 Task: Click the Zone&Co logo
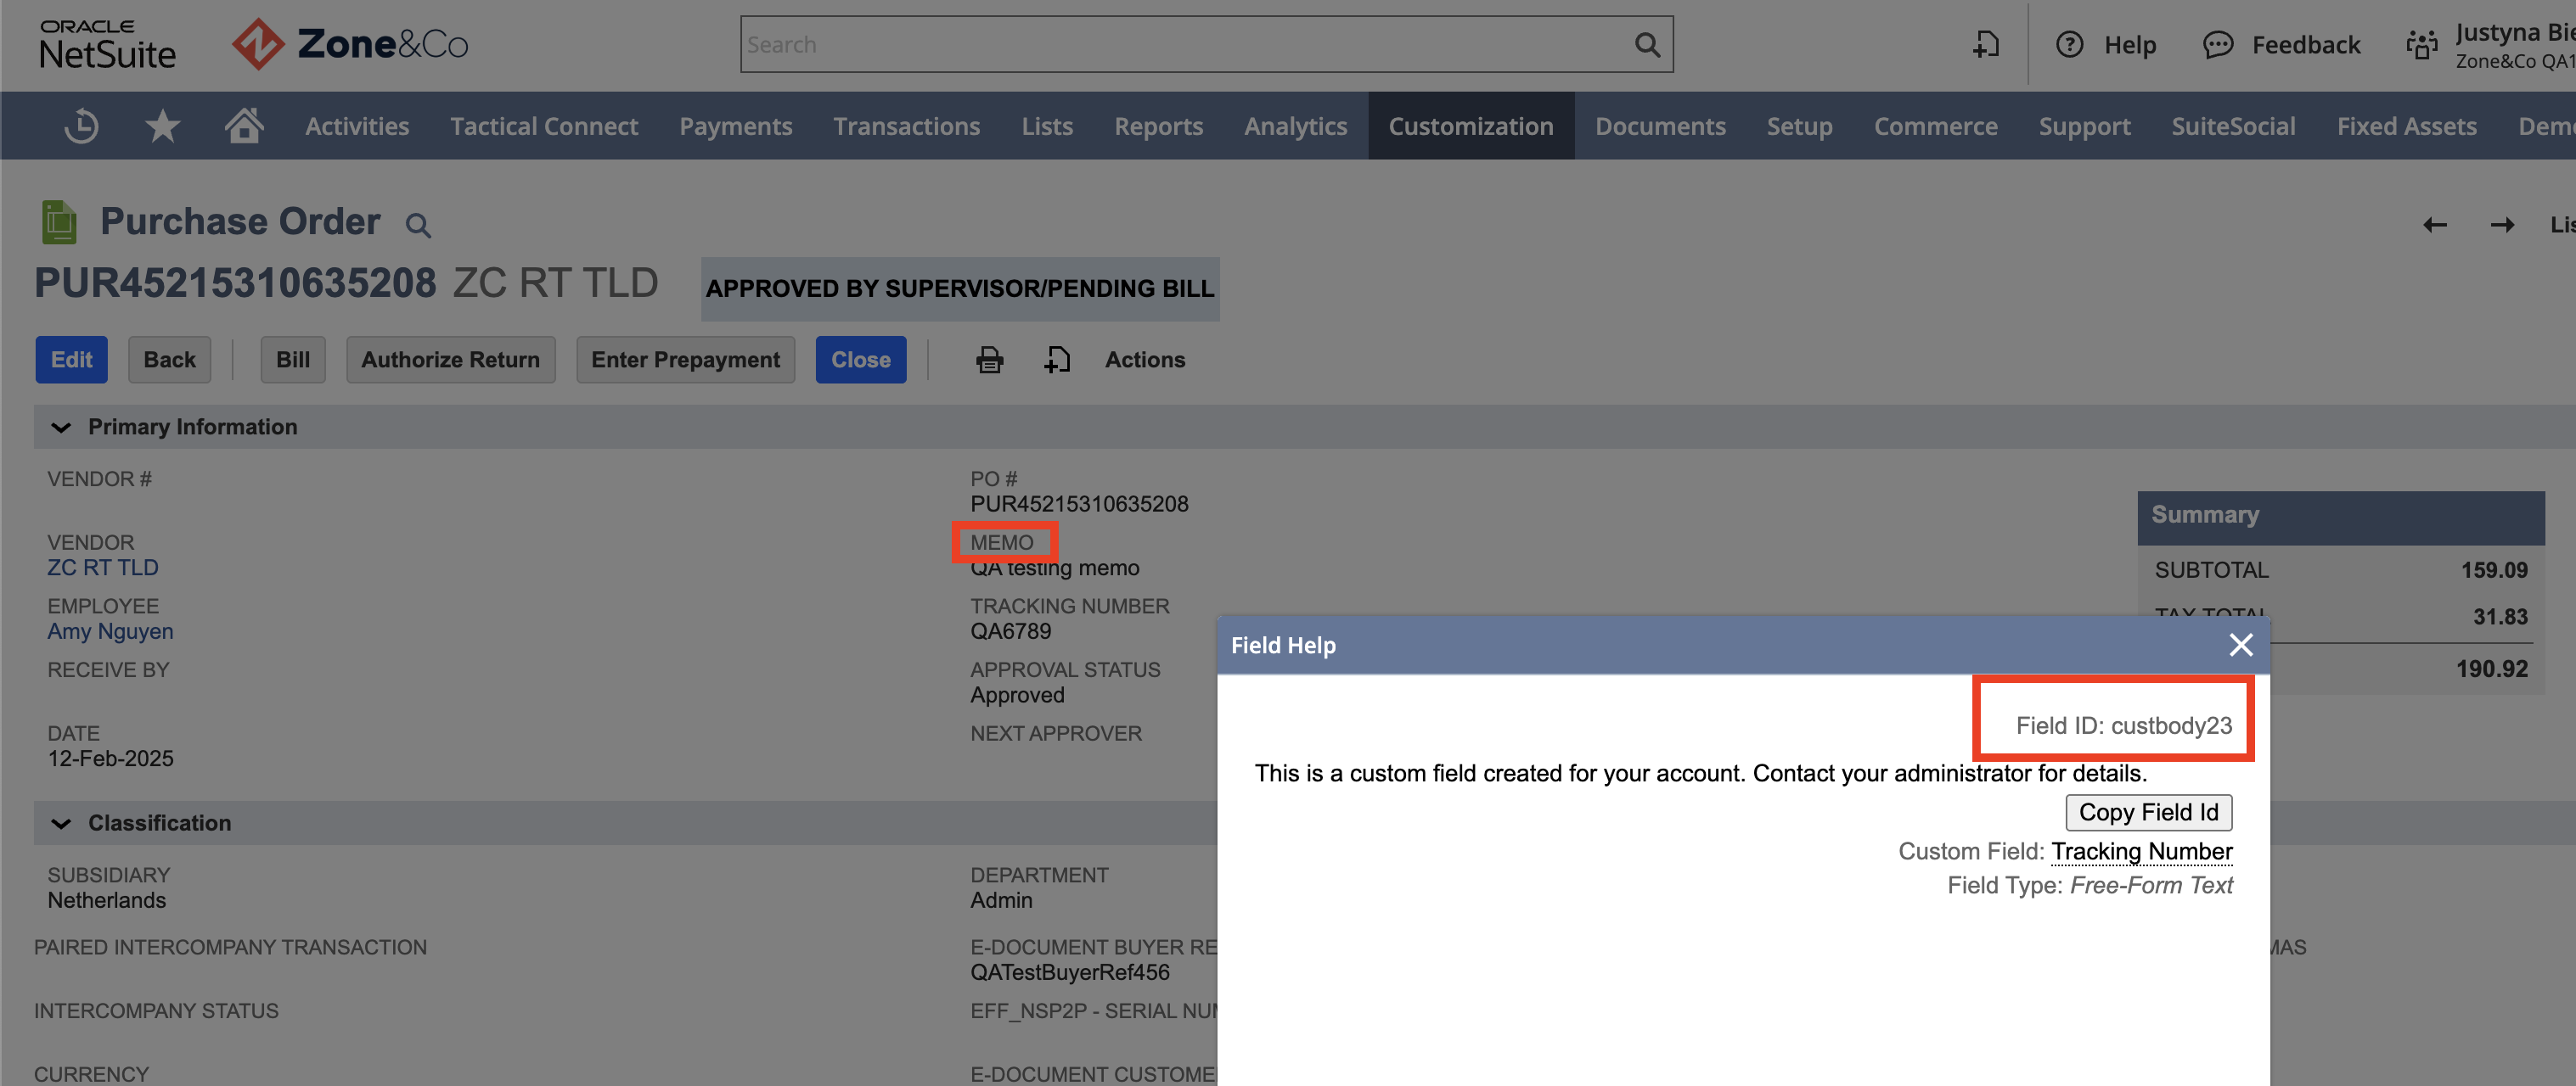point(350,44)
